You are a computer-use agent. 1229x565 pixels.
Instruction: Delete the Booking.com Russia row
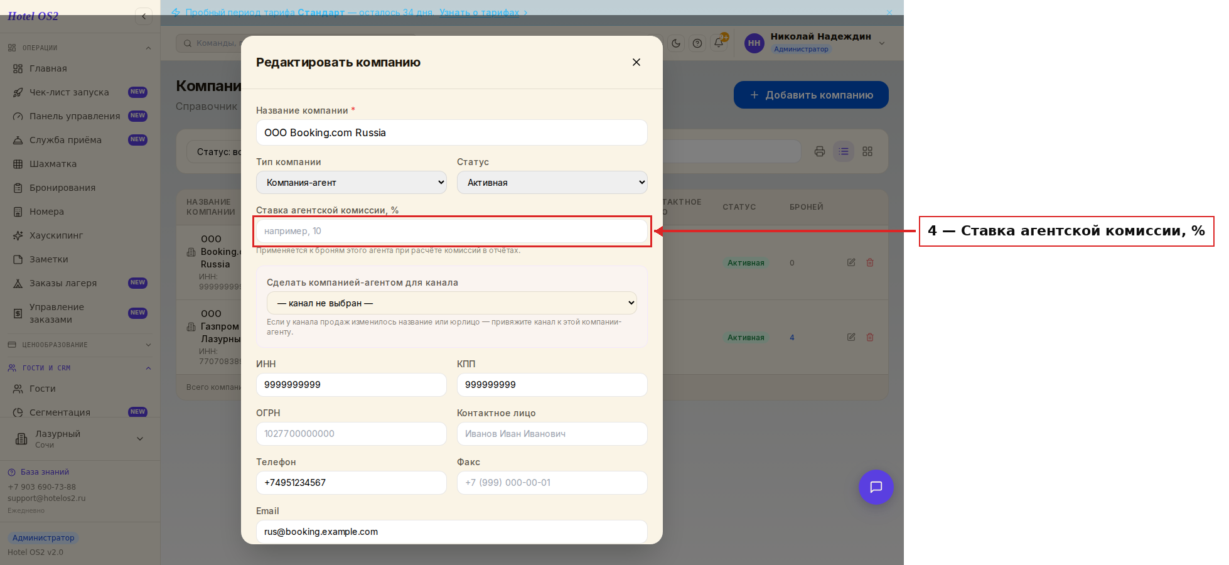[870, 262]
